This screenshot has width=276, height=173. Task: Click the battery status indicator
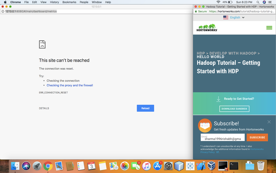pyautogui.click(x=227, y=2)
